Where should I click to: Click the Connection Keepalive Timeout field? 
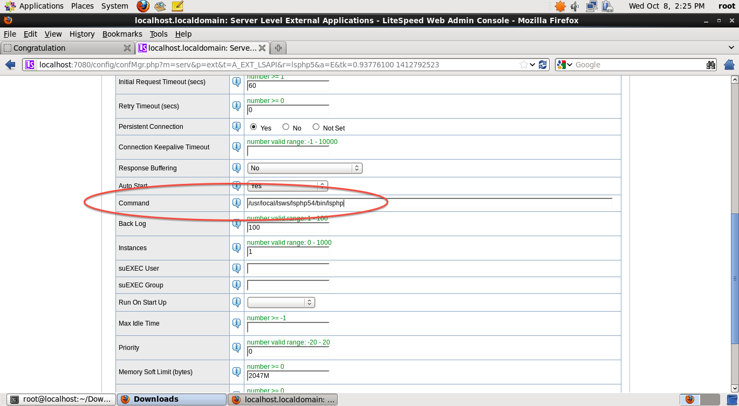pyautogui.click(x=288, y=151)
